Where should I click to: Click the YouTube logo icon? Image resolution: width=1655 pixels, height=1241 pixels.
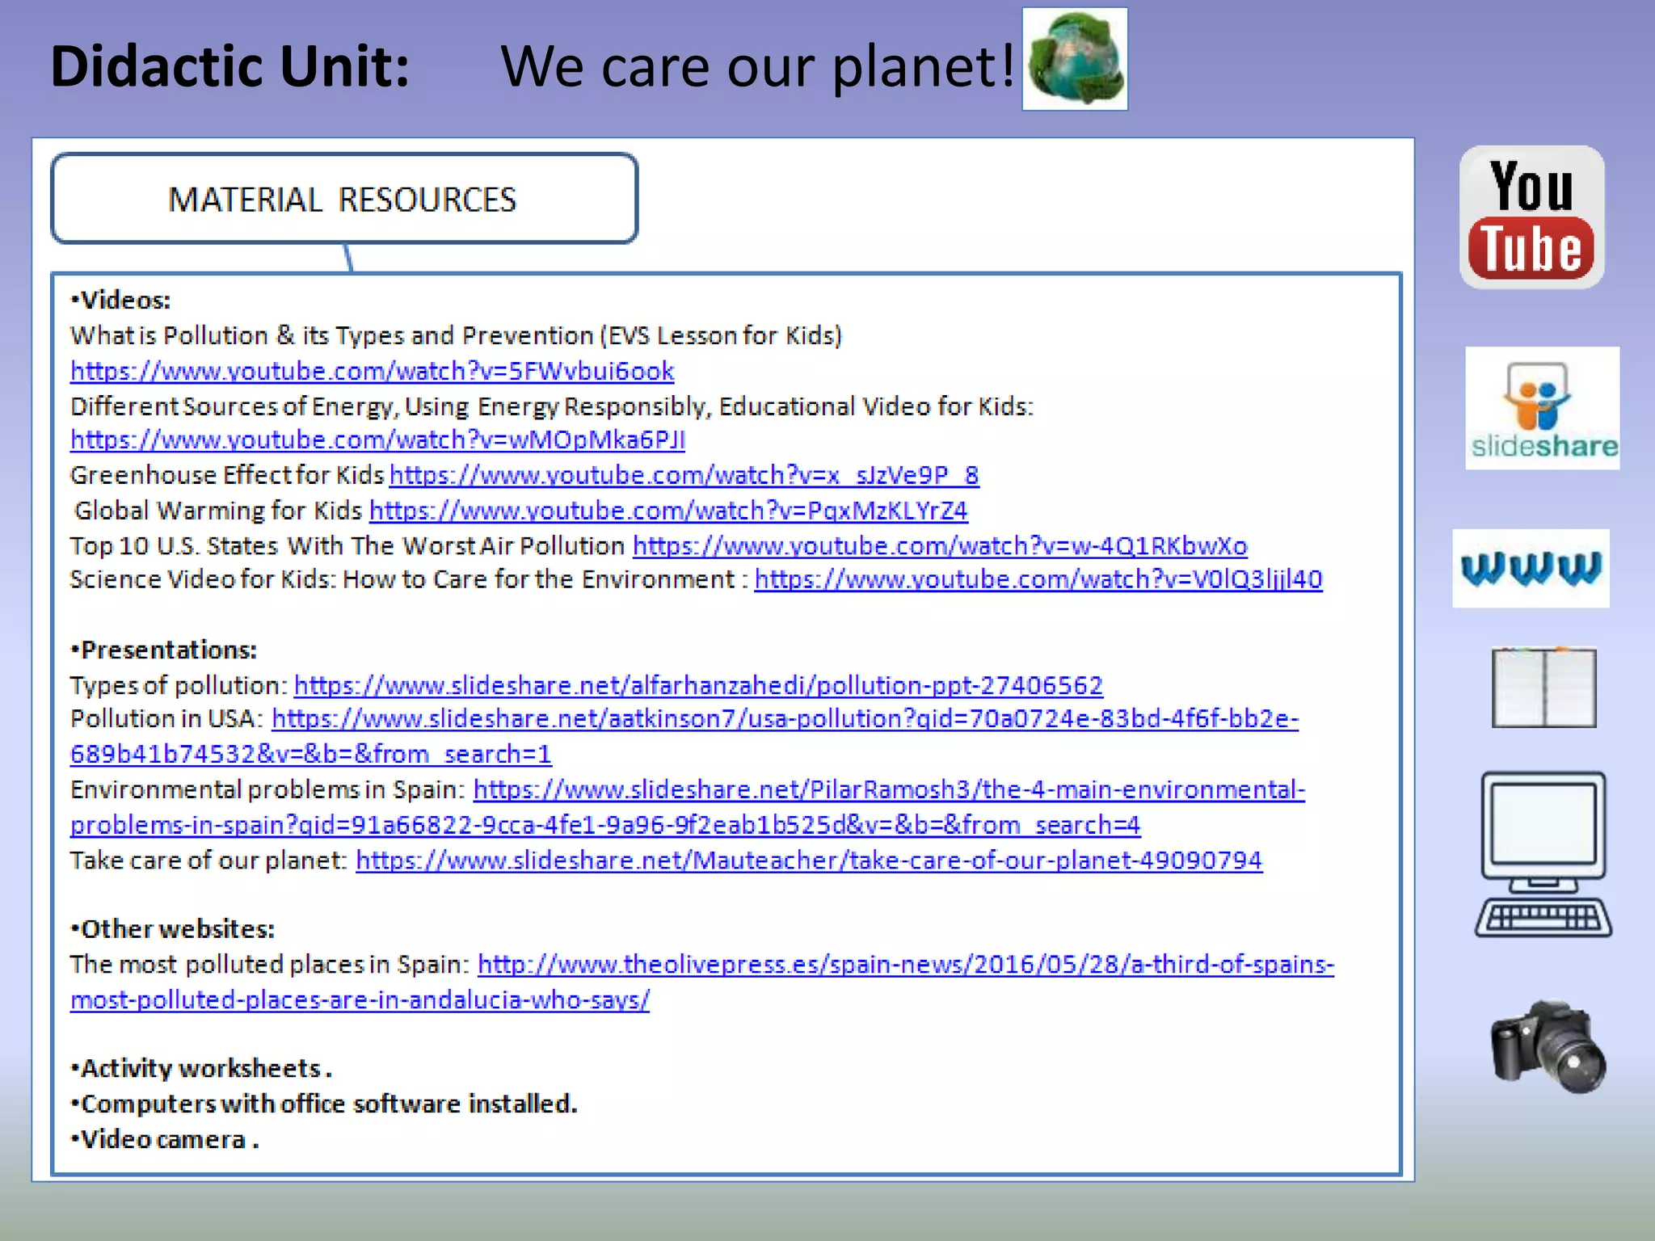[1531, 217]
